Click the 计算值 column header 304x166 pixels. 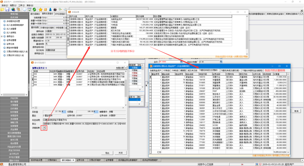point(280,74)
